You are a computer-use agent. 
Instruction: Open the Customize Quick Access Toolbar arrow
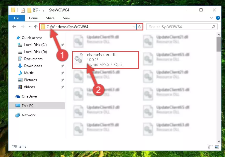tap(43, 10)
